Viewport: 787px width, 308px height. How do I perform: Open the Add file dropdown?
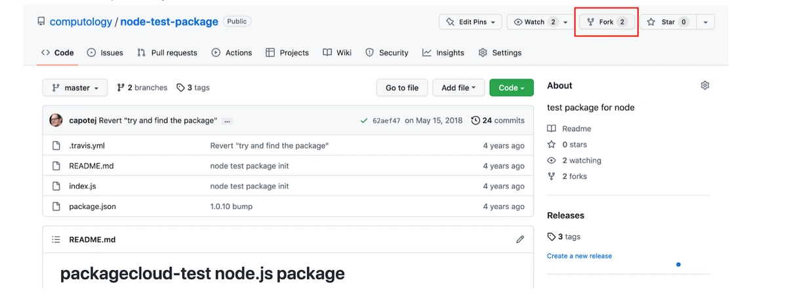[458, 88]
